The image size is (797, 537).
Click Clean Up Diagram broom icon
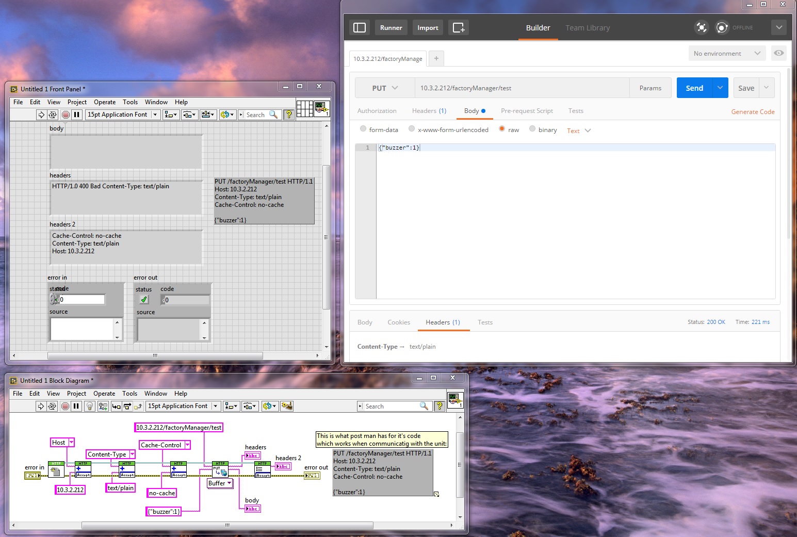pos(287,406)
